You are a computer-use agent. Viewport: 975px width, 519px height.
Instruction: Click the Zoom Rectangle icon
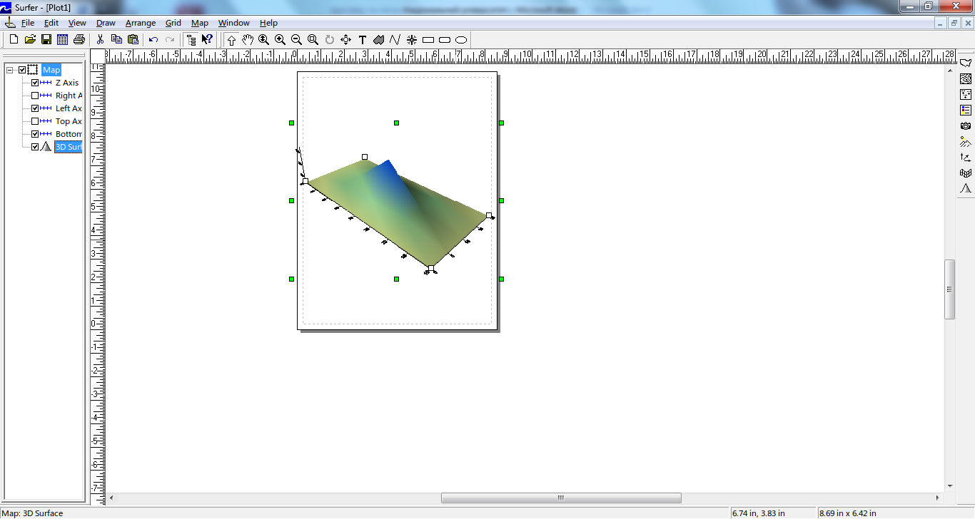[313, 40]
